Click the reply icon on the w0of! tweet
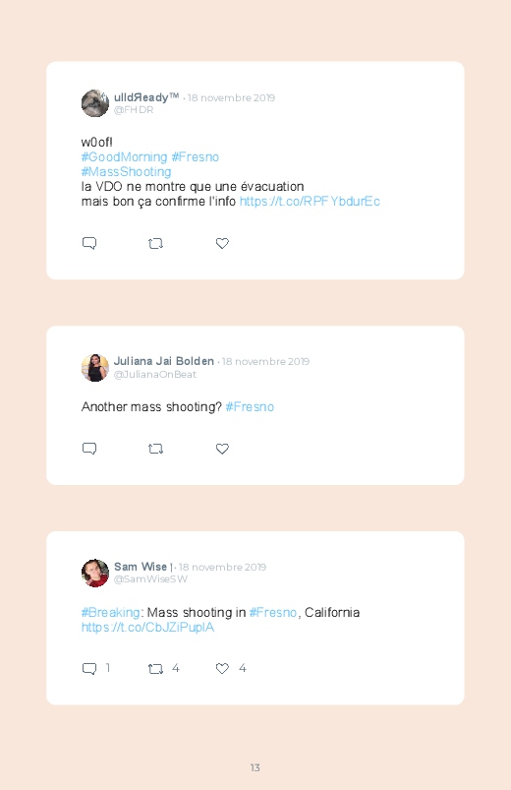511x790 pixels. pos(89,243)
